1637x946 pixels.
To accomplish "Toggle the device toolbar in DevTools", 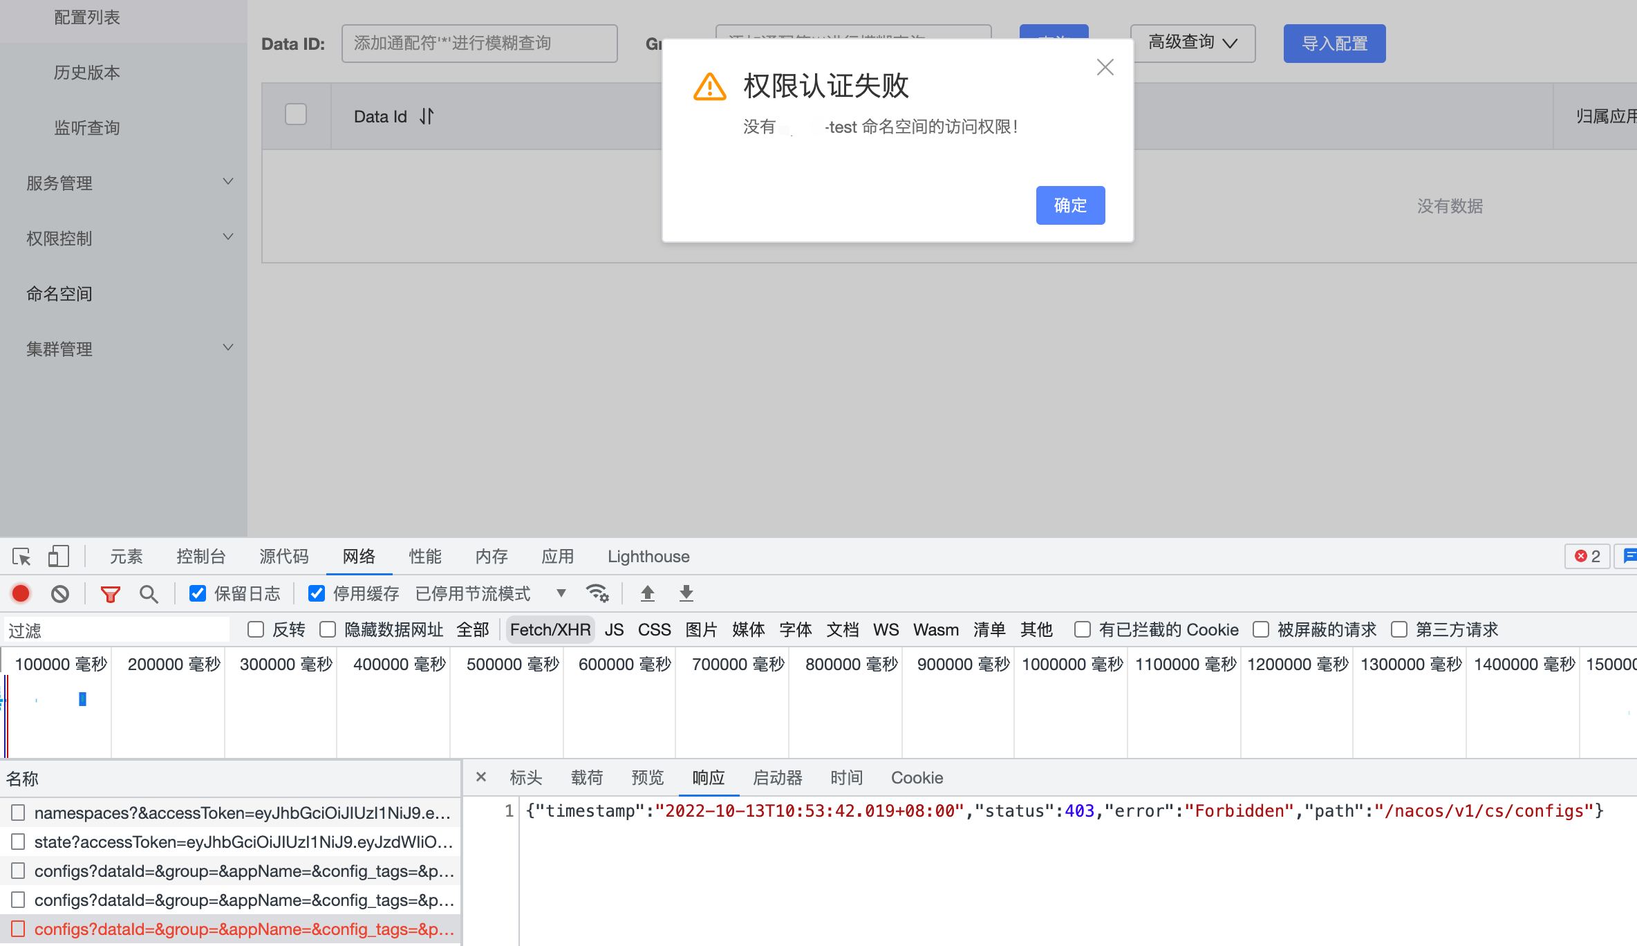I will (x=59, y=556).
